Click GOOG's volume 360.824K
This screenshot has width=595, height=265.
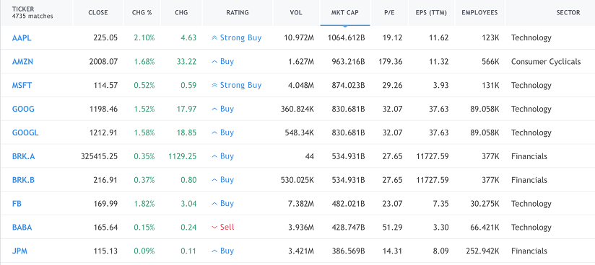point(297,109)
